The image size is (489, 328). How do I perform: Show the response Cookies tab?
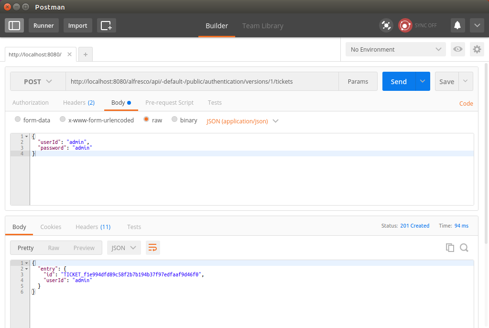(x=51, y=227)
